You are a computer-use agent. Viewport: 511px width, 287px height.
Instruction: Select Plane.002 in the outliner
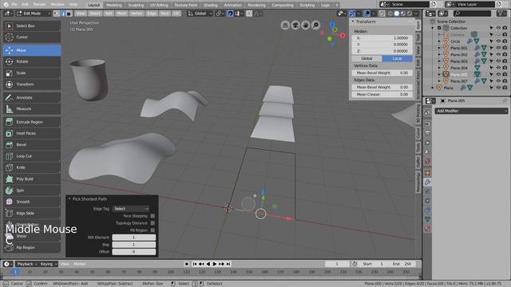tap(459, 55)
